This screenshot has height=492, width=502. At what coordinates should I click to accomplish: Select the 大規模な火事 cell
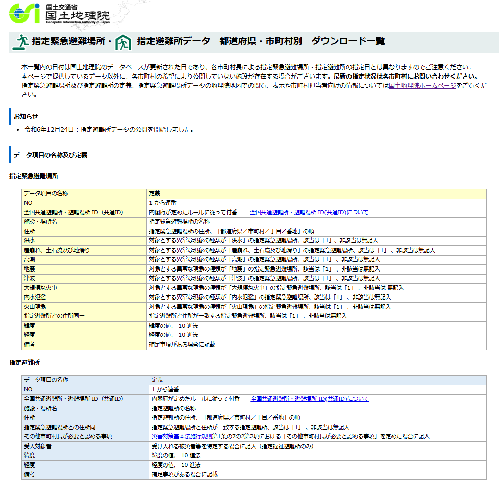[84, 288]
